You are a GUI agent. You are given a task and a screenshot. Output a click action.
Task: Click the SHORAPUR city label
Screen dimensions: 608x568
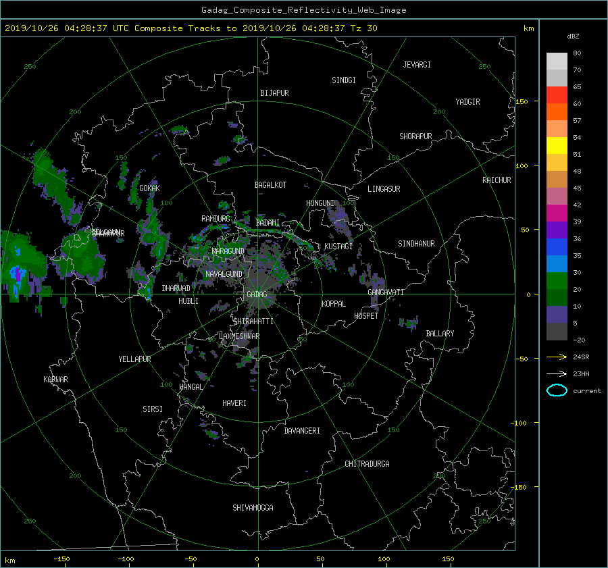coord(415,136)
